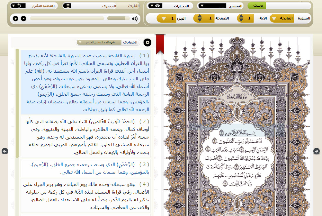This screenshot has height=216, width=322.
Task: Expand the الجزء dropdown
Action: (166, 19)
